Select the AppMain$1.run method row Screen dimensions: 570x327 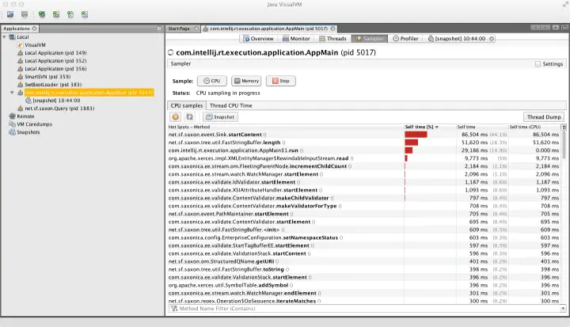pos(364,150)
